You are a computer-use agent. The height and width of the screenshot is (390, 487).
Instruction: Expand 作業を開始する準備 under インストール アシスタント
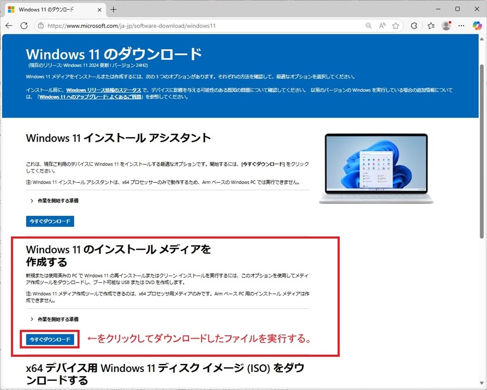pos(54,201)
